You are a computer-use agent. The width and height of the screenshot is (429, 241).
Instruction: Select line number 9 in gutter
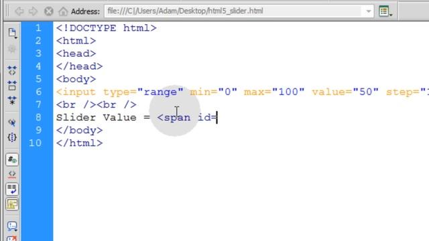click(38, 131)
